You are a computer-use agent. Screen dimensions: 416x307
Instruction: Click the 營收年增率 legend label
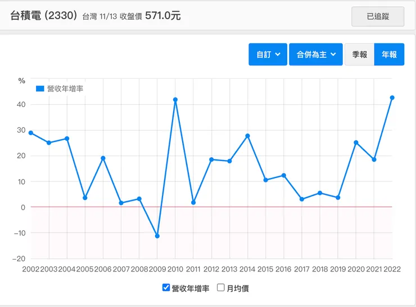pos(65,88)
